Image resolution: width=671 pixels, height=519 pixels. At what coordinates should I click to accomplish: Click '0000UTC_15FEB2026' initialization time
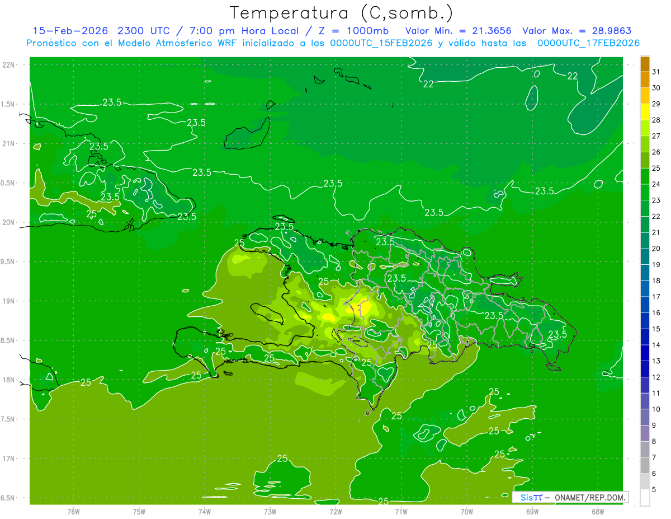coord(382,43)
